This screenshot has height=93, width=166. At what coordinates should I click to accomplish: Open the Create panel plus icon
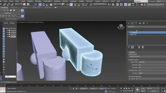click(129, 23)
